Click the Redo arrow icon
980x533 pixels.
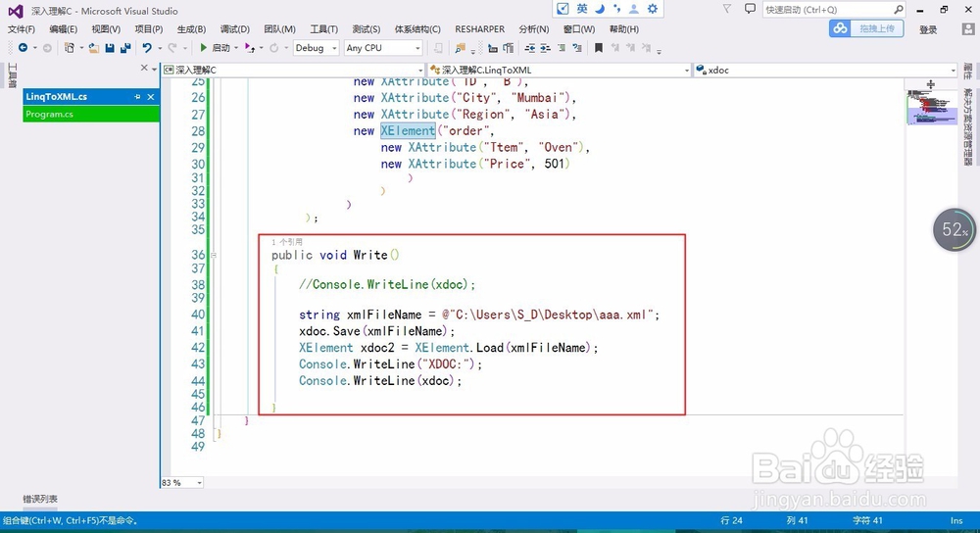(172, 47)
